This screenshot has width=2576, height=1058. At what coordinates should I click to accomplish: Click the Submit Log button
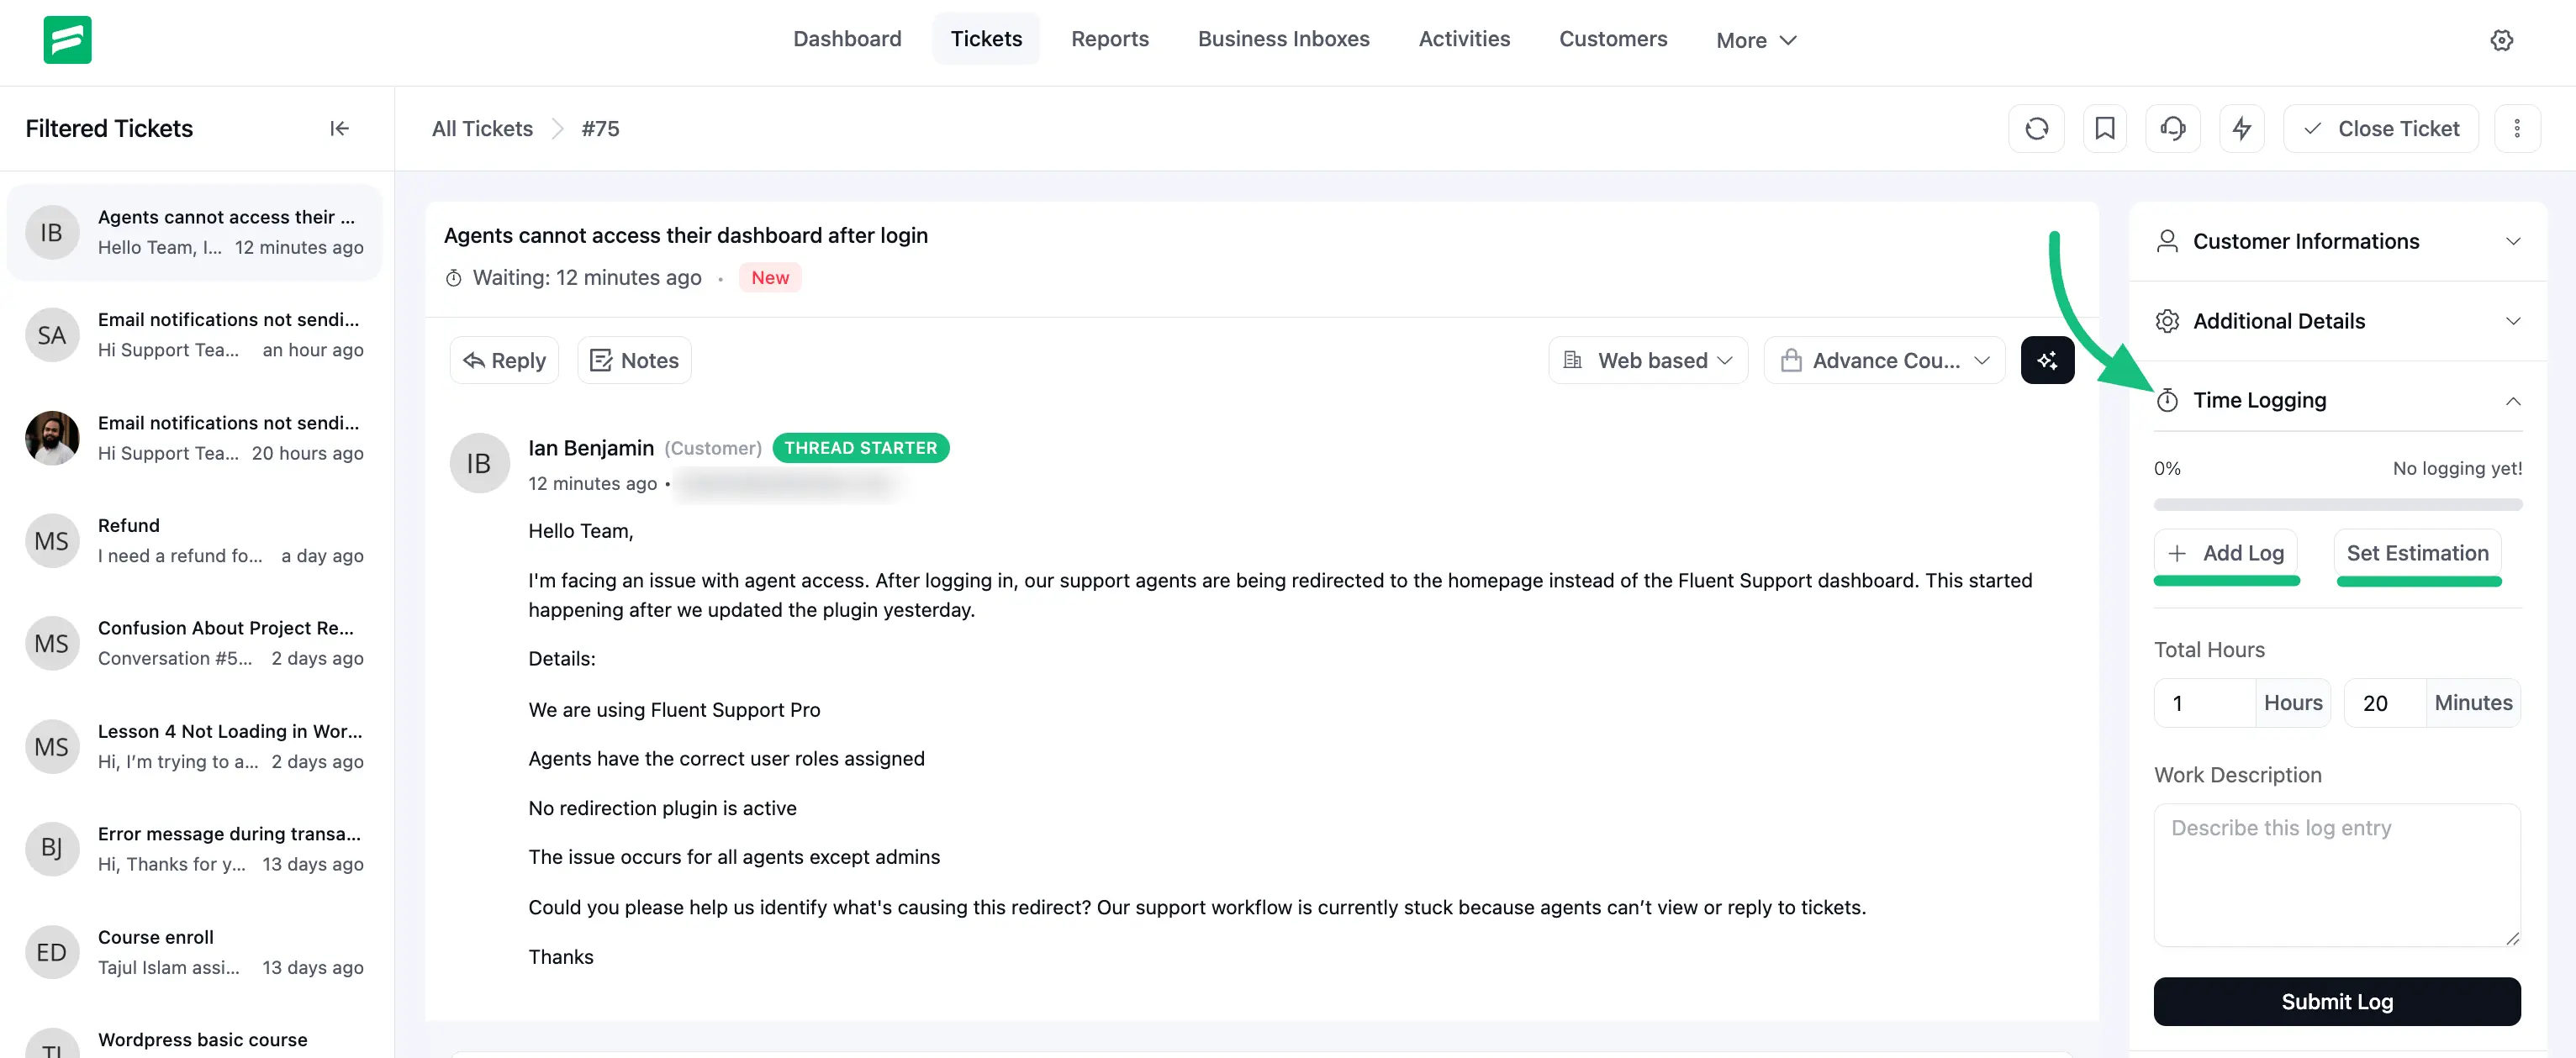pos(2336,1001)
